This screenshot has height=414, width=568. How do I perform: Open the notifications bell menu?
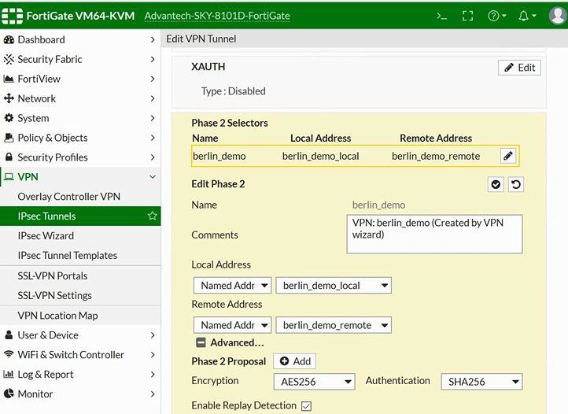pos(527,16)
